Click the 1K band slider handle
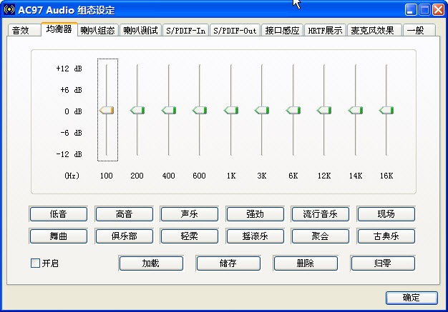This screenshot has height=312, width=448. point(230,110)
